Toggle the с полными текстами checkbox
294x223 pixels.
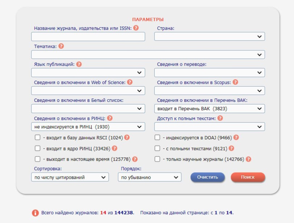click(157, 148)
